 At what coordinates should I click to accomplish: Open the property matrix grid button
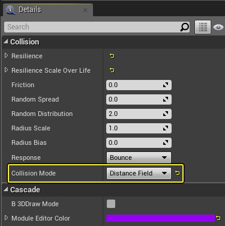coord(203,27)
